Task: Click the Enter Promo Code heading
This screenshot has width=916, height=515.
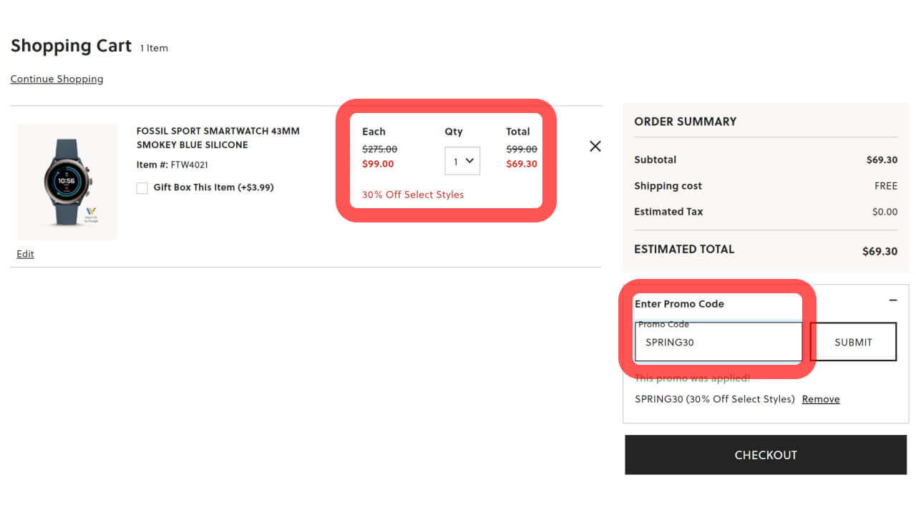Action: [x=679, y=304]
